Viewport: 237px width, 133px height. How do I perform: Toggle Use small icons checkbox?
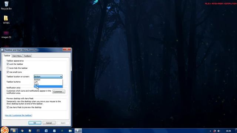coord(8,72)
